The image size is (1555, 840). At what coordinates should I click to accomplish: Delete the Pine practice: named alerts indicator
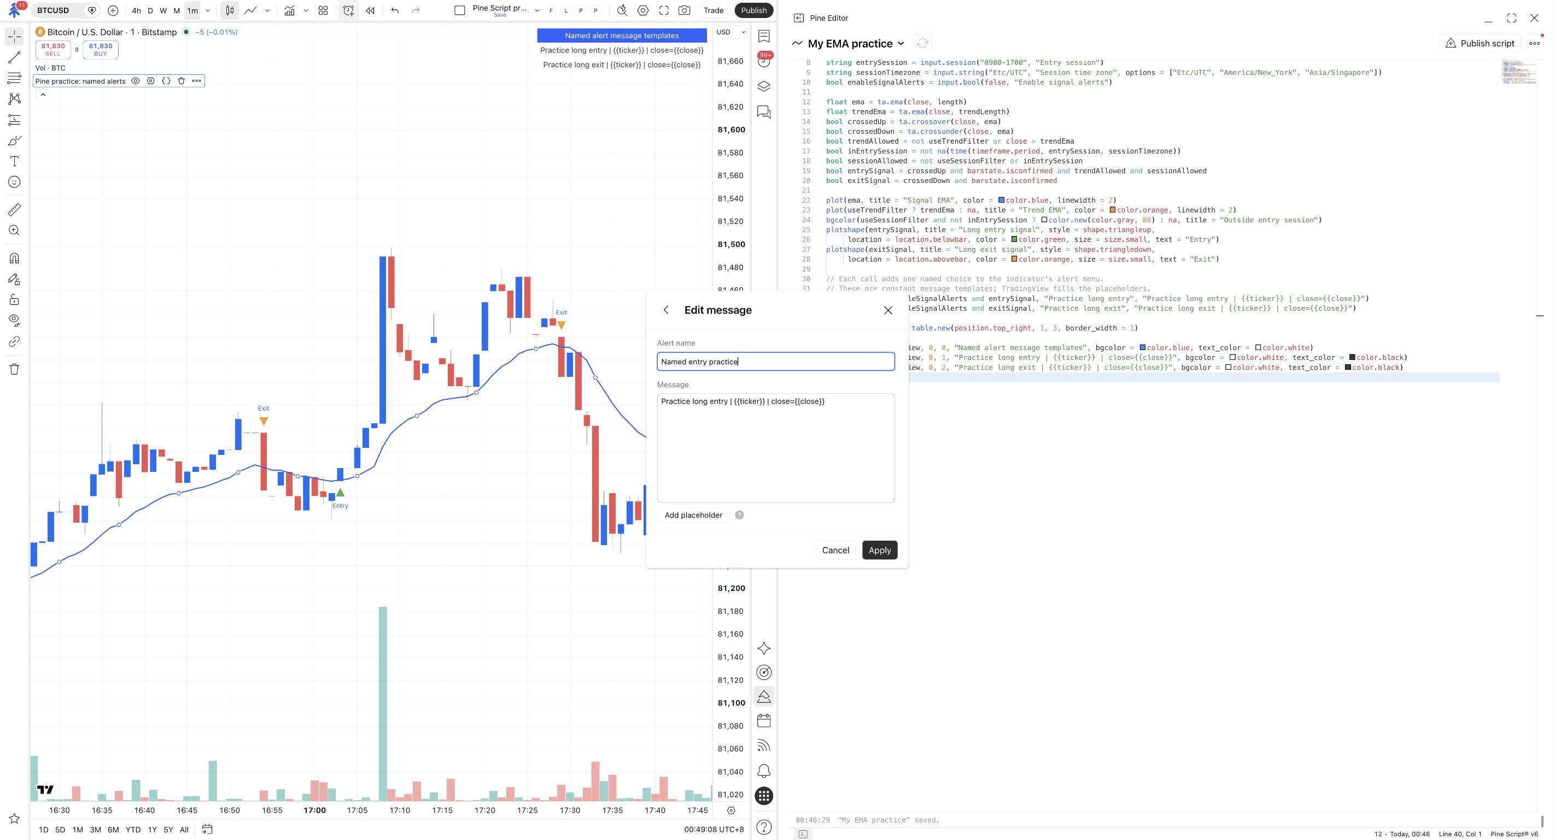pyautogui.click(x=181, y=81)
